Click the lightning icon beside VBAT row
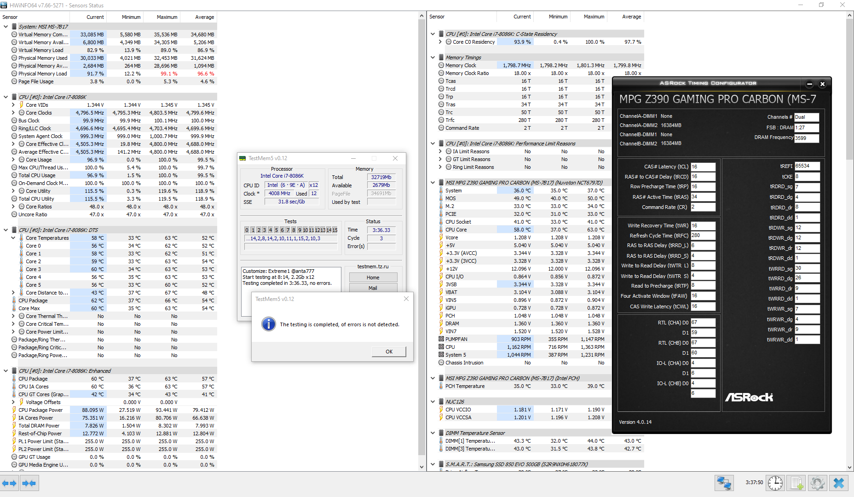Viewport: 854px width, 497px height. 441,292
